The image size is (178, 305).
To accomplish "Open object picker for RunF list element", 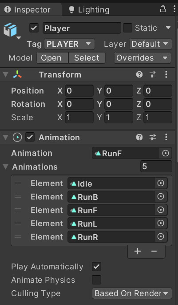I will coord(161,210).
